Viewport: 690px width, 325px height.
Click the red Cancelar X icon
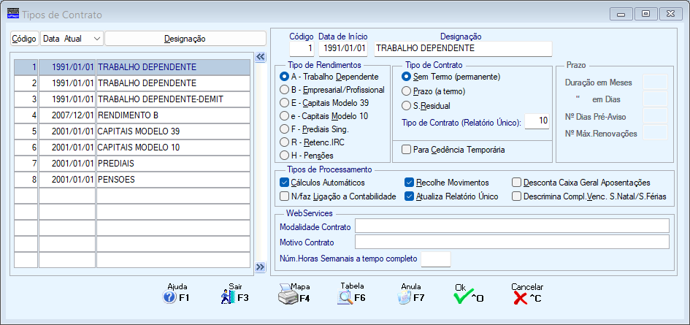520,298
